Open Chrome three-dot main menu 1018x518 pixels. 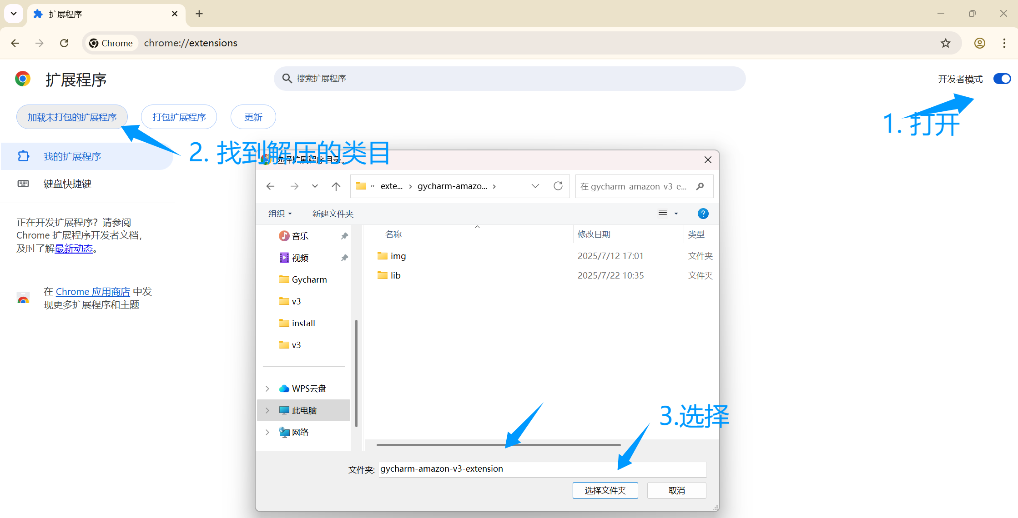pos(1004,43)
